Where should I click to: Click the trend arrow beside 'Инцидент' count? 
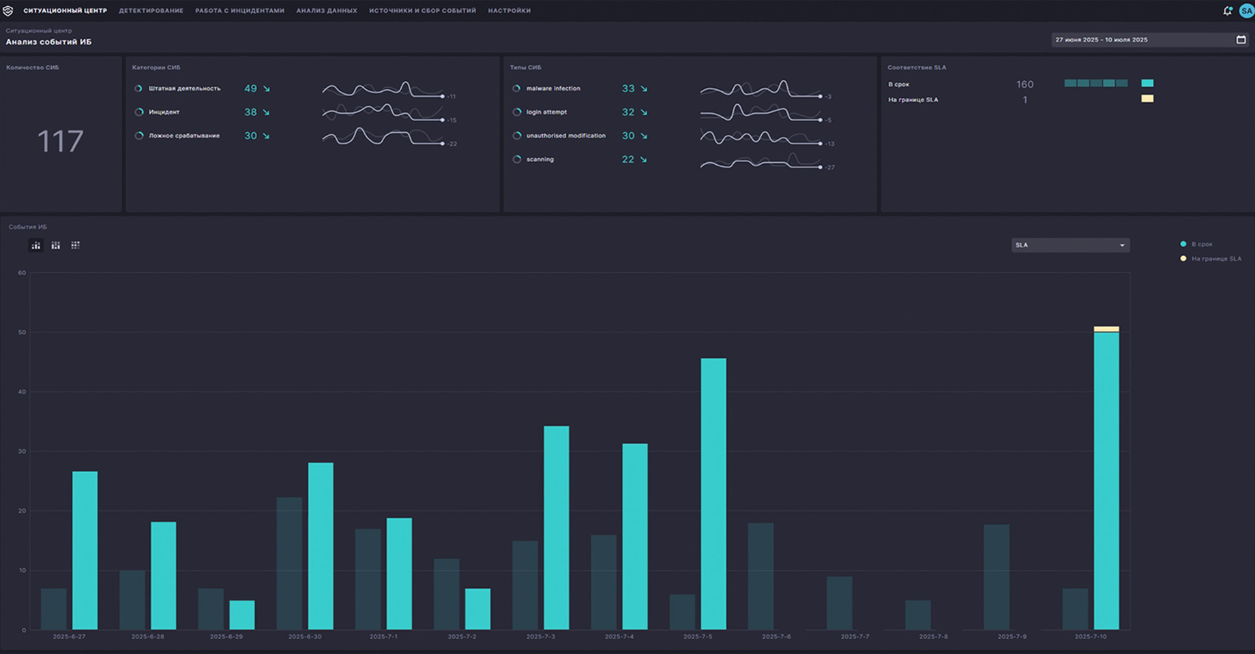(266, 112)
